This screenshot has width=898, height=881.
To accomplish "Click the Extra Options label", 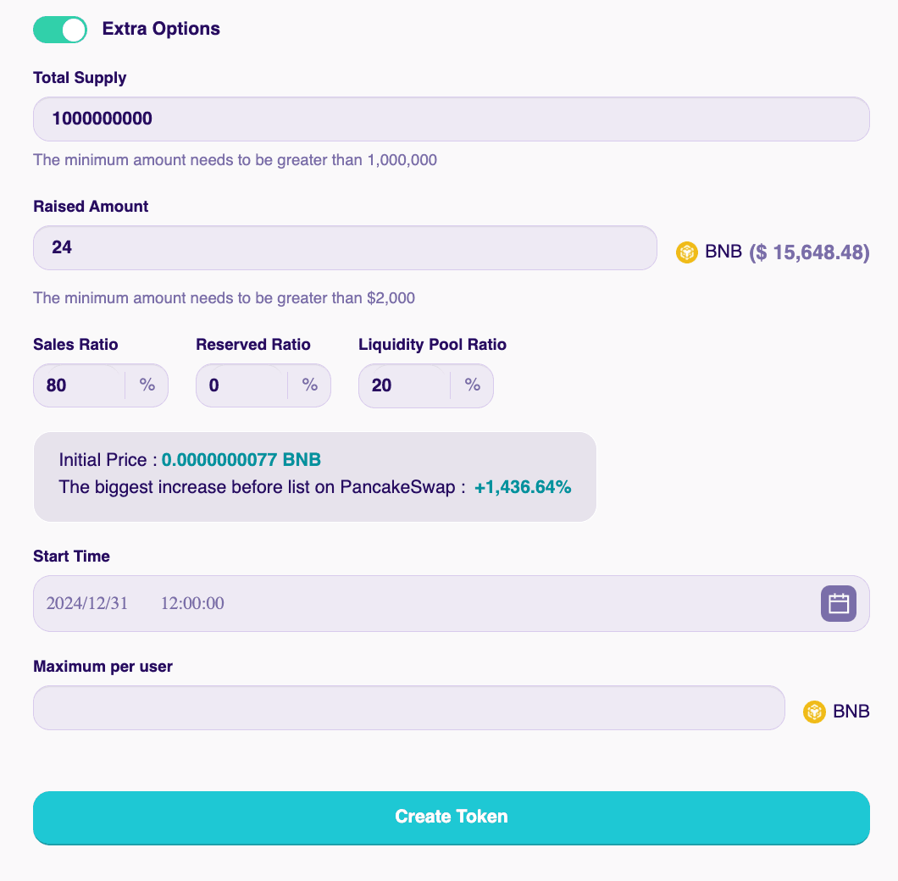I will [x=161, y=29].
